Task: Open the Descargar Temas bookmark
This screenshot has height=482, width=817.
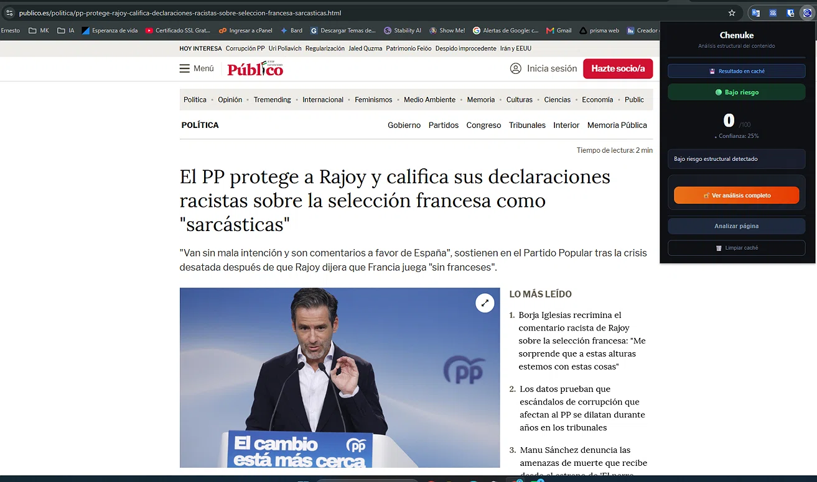Action: 343,30
